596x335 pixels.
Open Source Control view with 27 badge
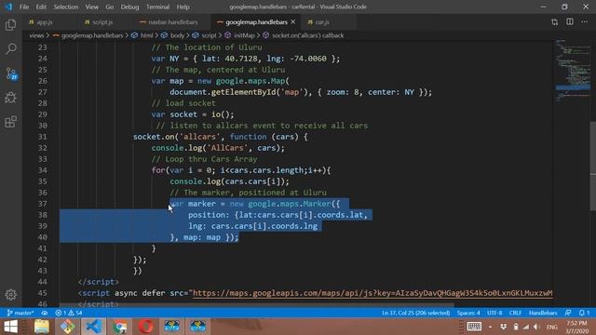point(10,74)
